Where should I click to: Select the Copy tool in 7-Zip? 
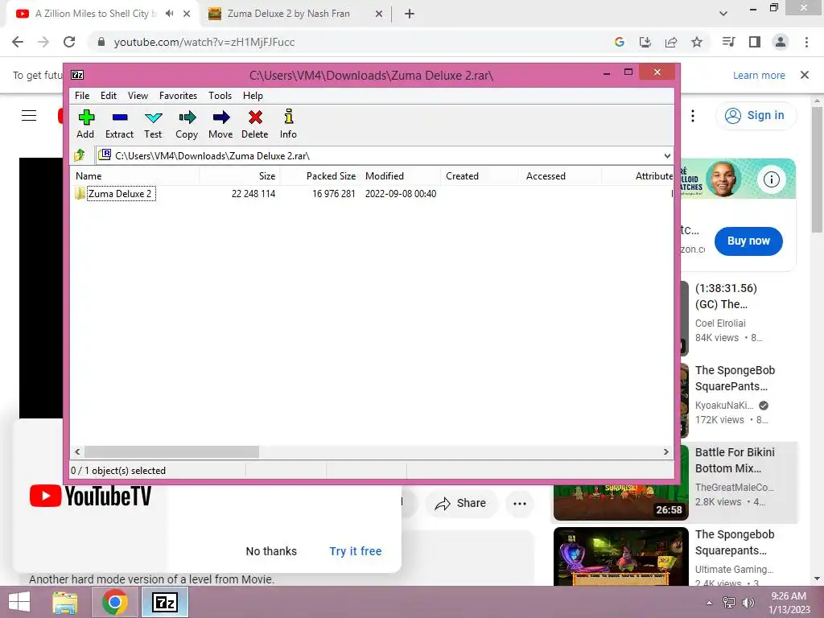pos(187,125)
